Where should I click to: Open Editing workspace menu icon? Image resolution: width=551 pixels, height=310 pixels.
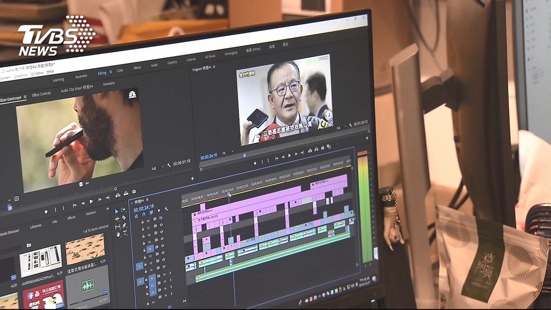point(111,72)
